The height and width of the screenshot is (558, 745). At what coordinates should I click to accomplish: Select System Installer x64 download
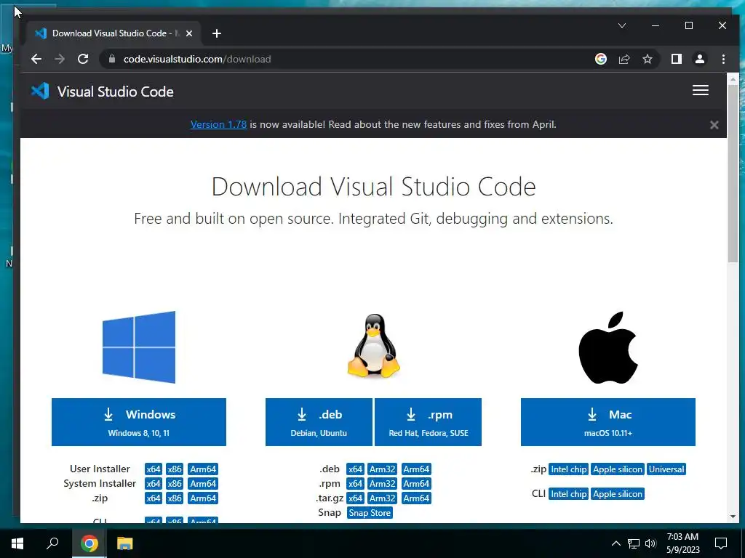[154, 483]
